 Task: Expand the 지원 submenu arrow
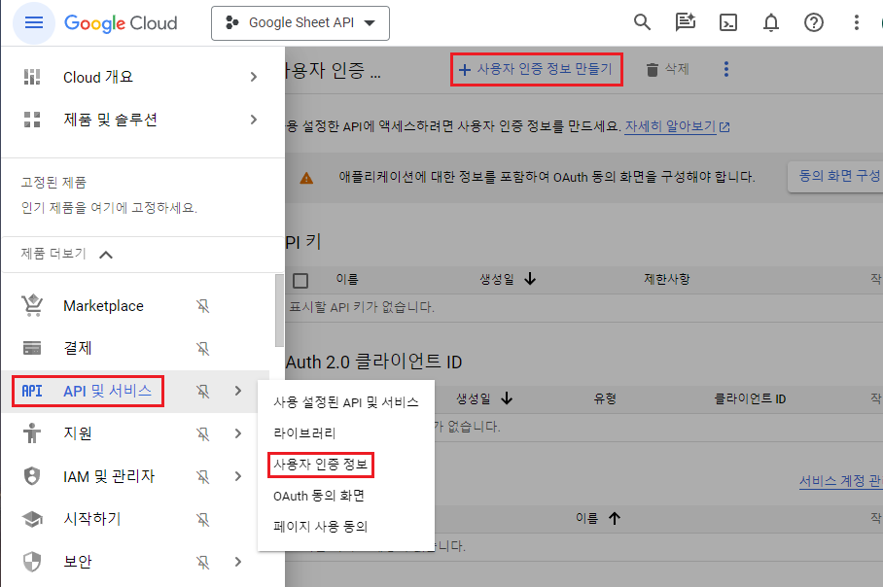point(238,433)
